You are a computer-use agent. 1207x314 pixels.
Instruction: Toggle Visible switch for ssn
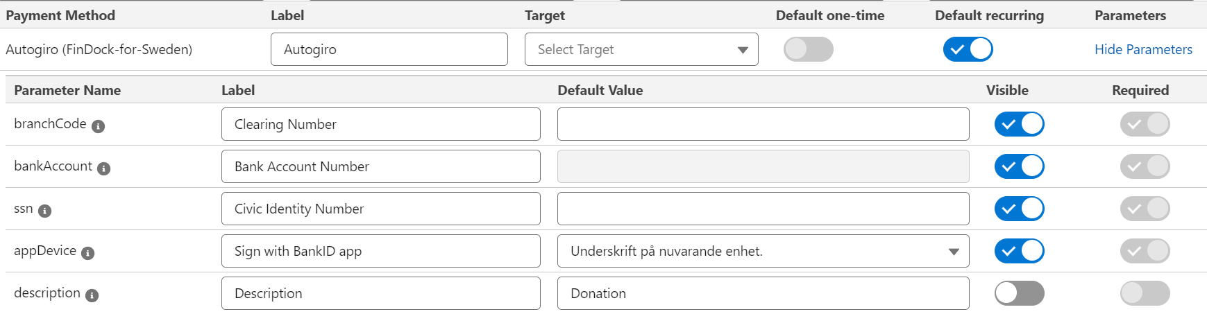point(1019,209)
